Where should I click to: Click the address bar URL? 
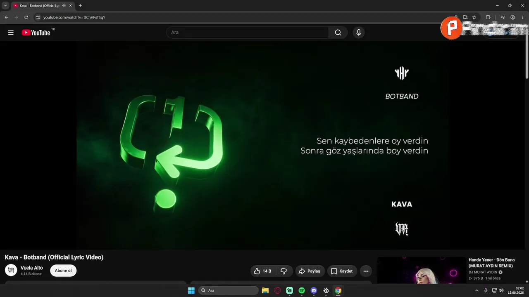[x=74, y=17]
